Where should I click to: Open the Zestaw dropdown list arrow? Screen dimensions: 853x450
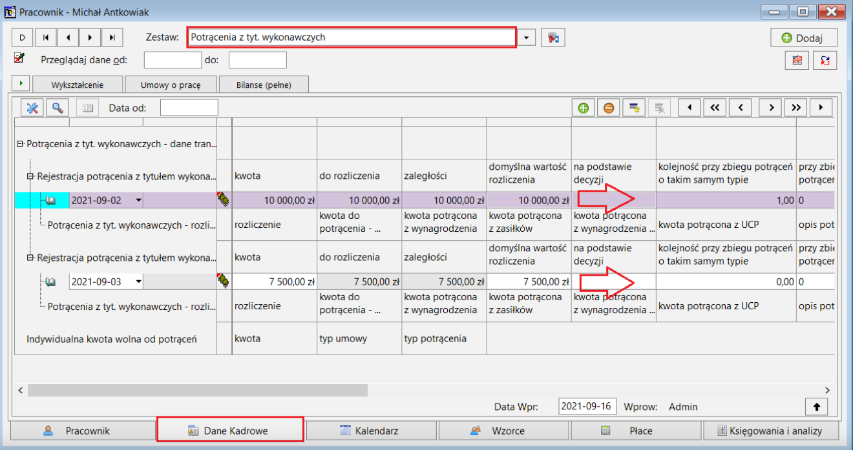coord(527,37)
